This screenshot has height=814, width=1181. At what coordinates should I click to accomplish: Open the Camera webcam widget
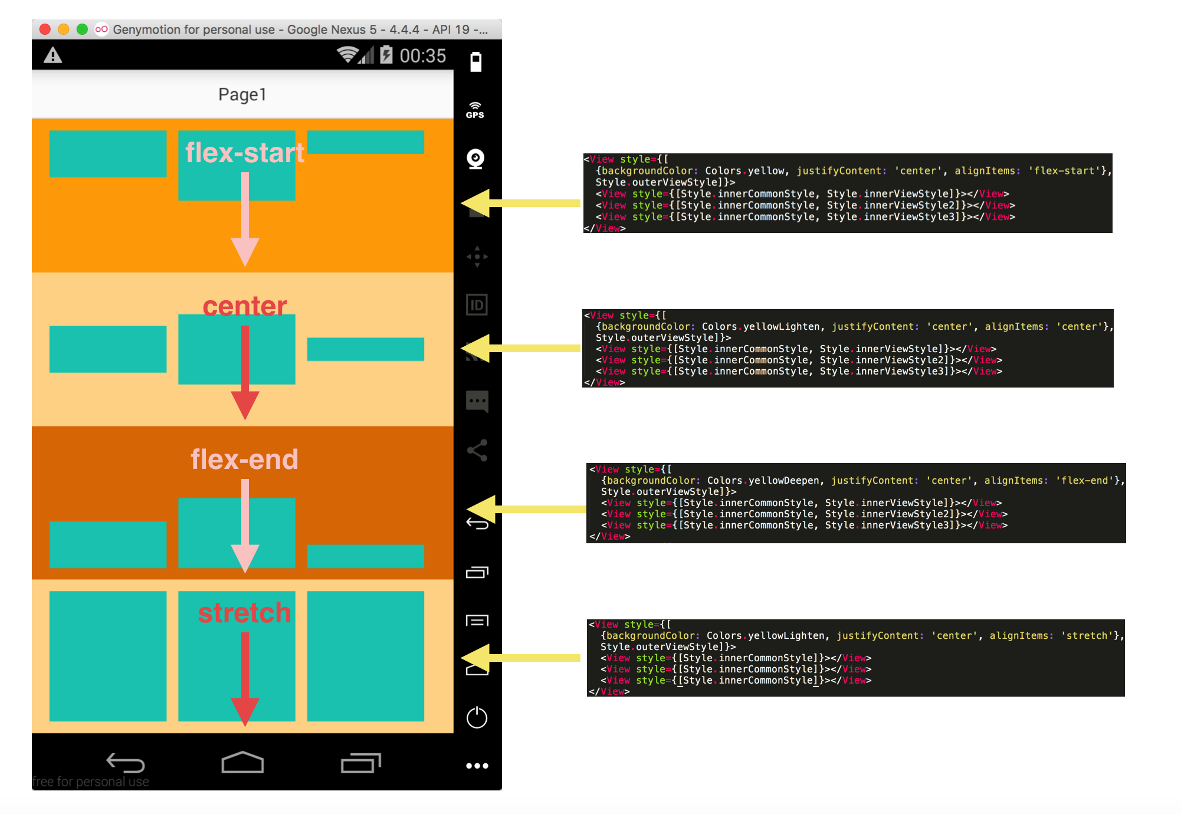point(475,159)
